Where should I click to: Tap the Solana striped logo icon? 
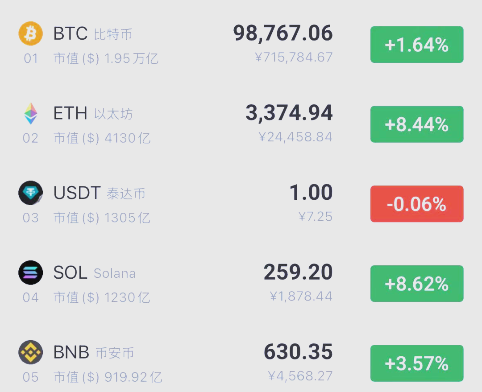30,272
